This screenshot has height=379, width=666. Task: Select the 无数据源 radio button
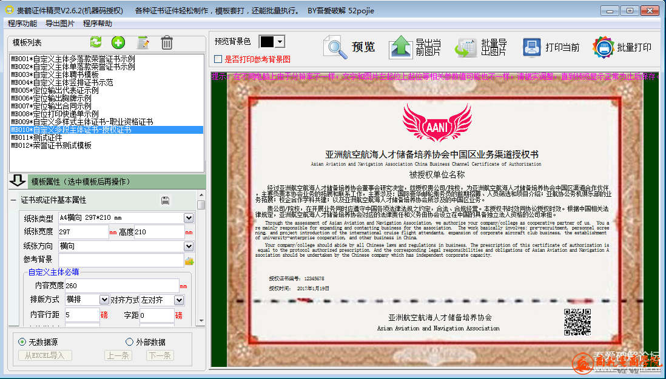click(22, 342)
